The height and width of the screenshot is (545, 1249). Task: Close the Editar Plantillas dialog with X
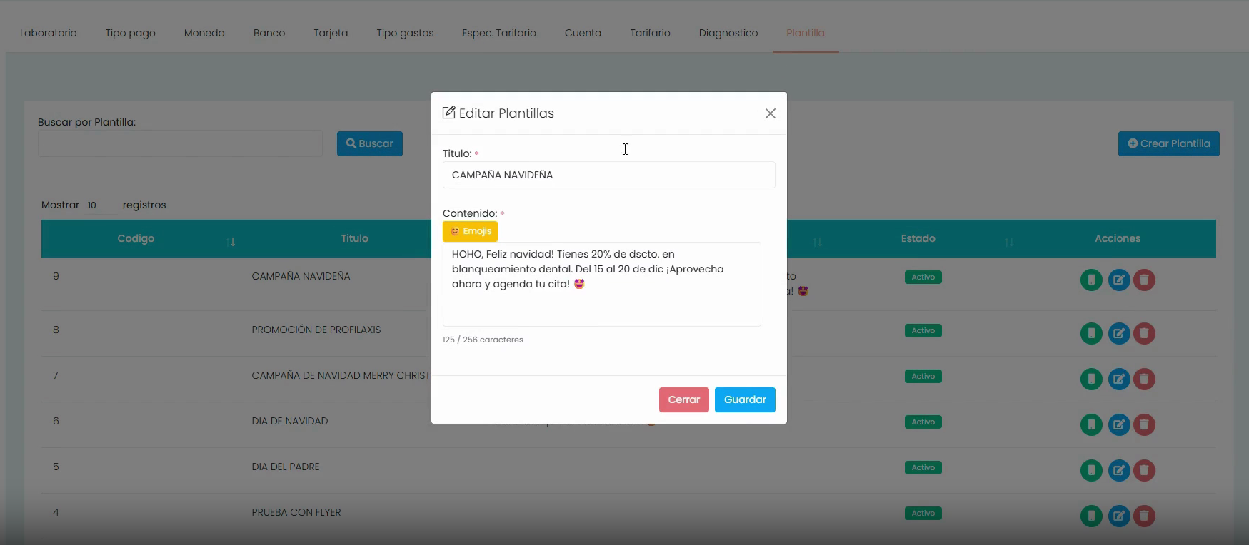[x=770, y=113]
